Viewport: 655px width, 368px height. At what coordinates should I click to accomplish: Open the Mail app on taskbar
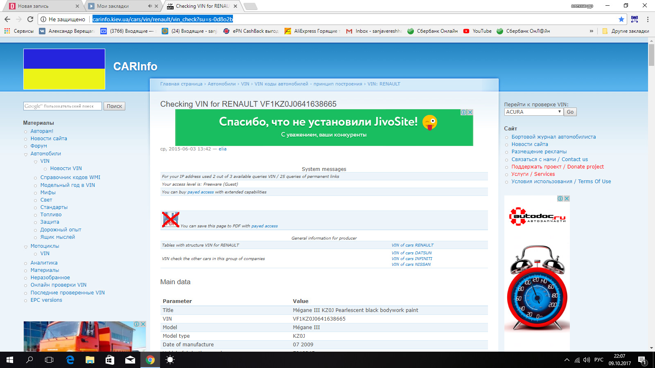(x=130, y=360)
